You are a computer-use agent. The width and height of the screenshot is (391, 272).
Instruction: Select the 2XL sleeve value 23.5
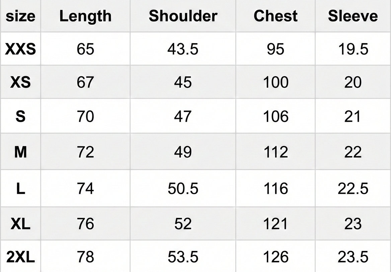tap(353, 257)
